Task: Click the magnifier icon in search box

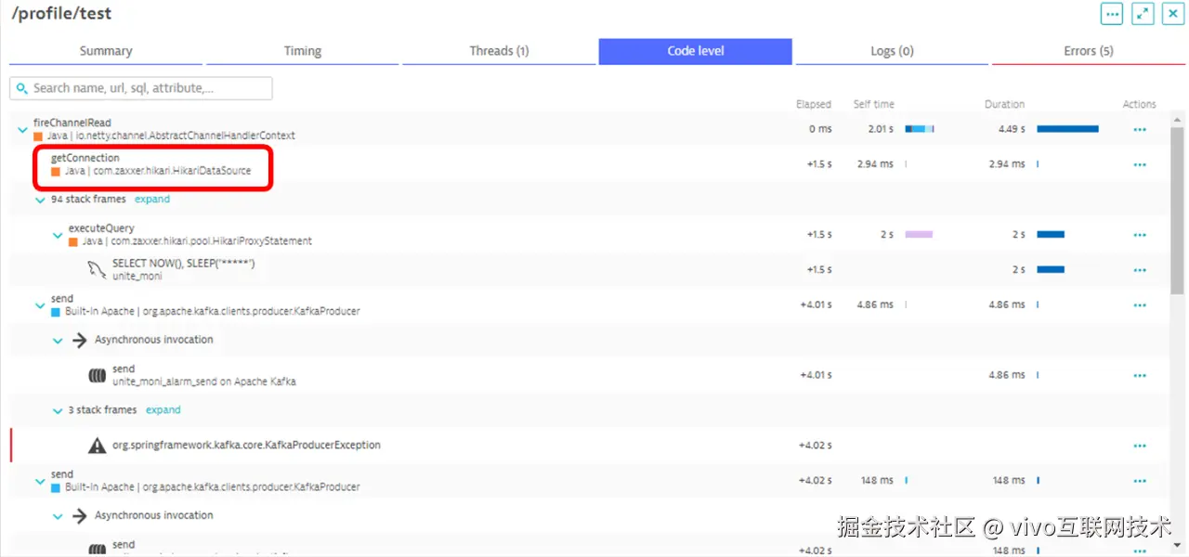Action: (22, 88)
